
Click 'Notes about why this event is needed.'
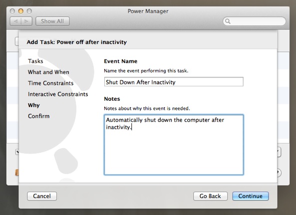(147, 108)
